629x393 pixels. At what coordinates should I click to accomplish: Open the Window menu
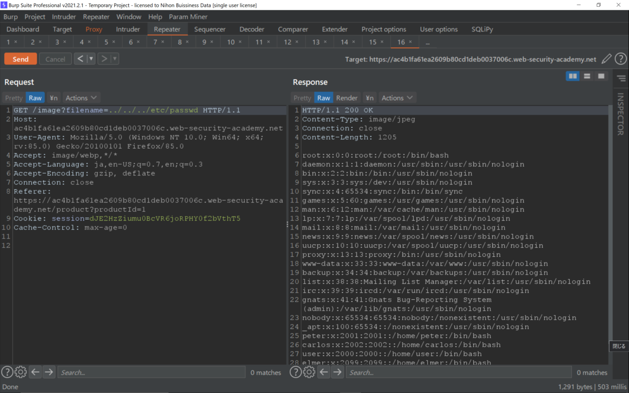click(128, 17)
